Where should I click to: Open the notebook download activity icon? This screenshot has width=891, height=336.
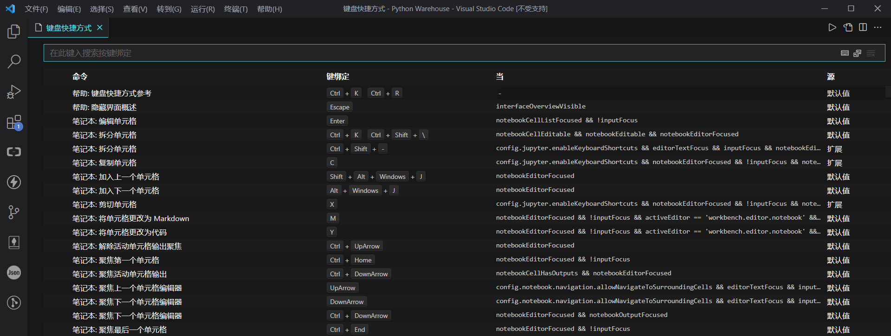tap(14, 242)
